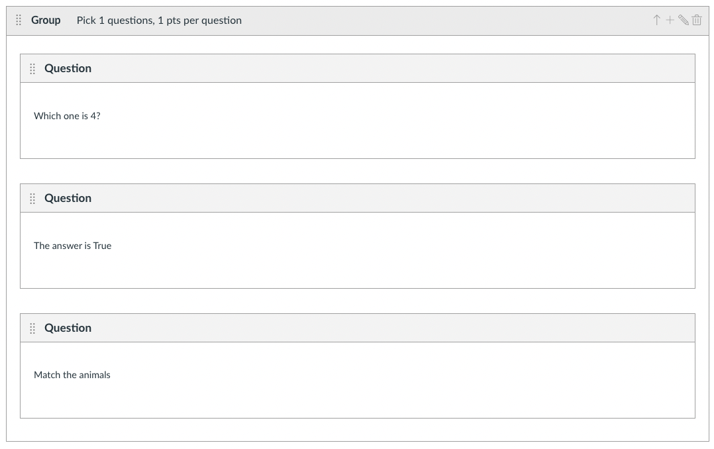714x449 pixels.
Task: Click the second Question header label
Action: tap(68, 199)
